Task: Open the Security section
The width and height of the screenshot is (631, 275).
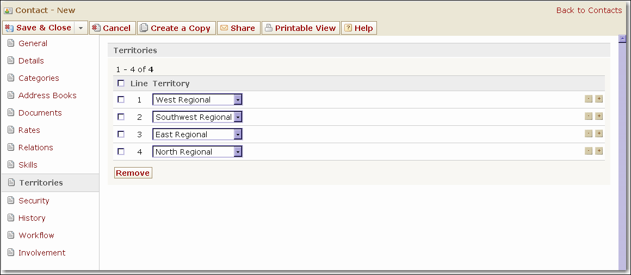Action: pos(34,201)
